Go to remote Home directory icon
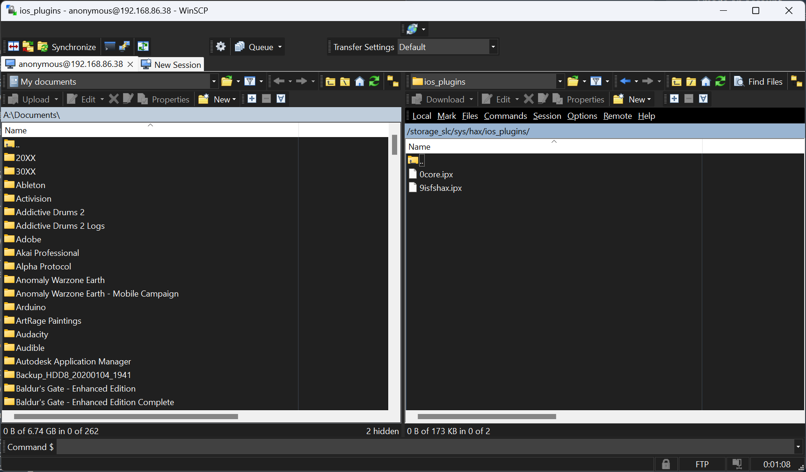Image resolution: width=806 pixels, height=472 pixels. point(705,81)
